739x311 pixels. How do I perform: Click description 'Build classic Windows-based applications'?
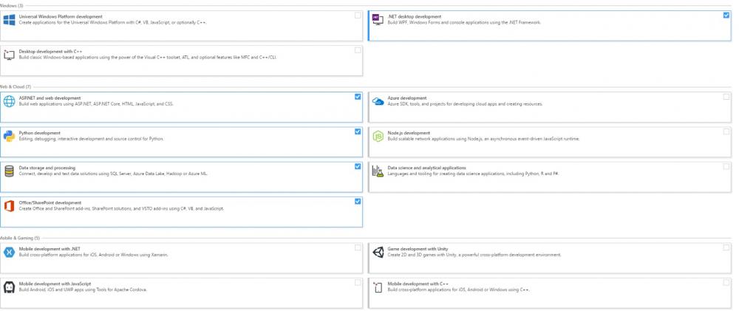148,57
